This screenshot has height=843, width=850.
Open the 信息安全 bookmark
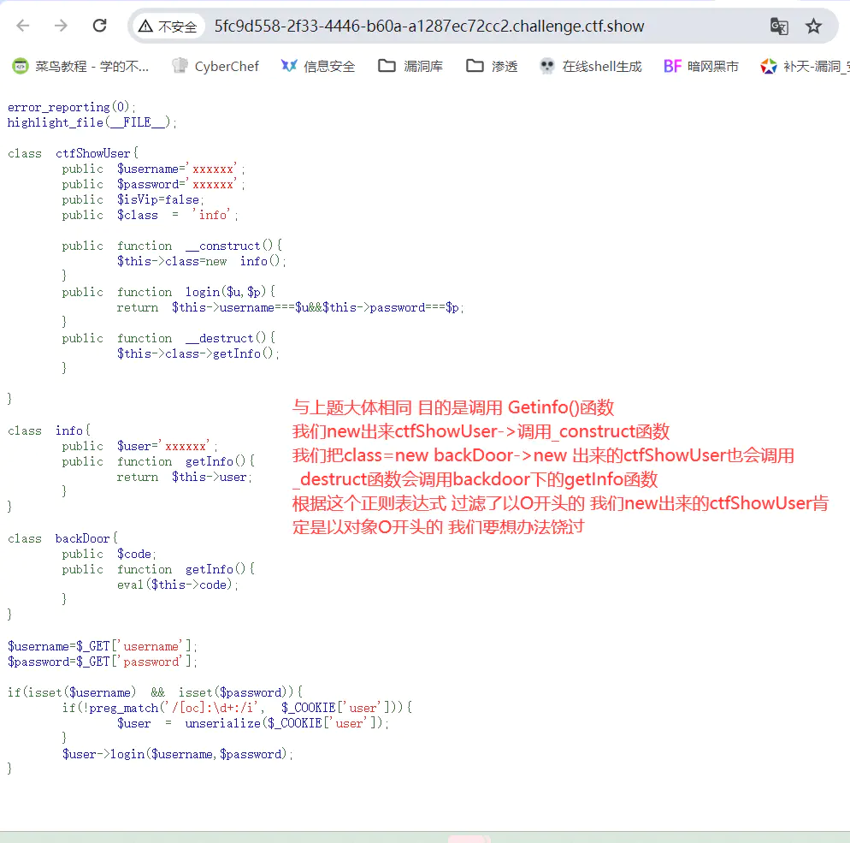(x=317, y=66)
